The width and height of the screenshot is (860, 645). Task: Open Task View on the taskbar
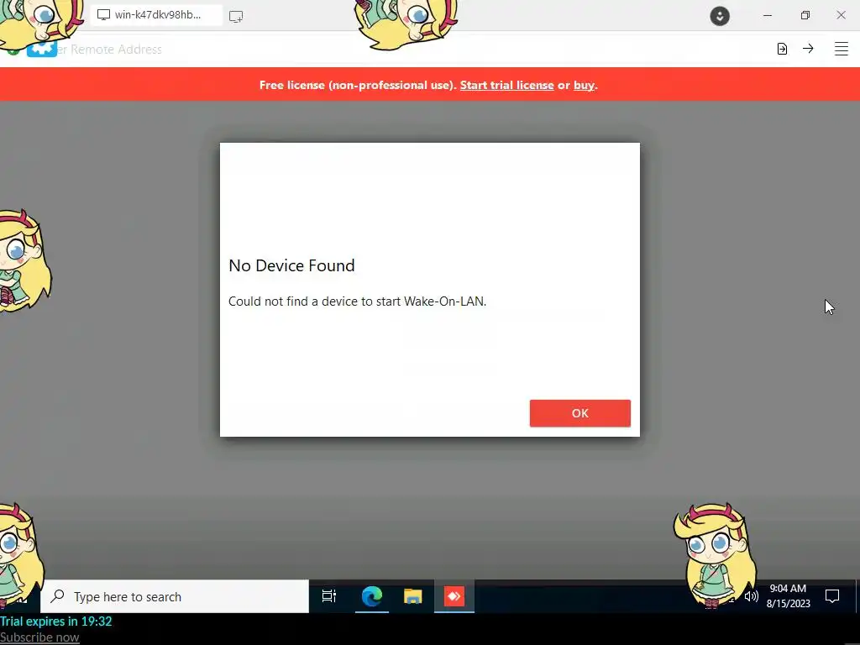click(x=329, y=596)
